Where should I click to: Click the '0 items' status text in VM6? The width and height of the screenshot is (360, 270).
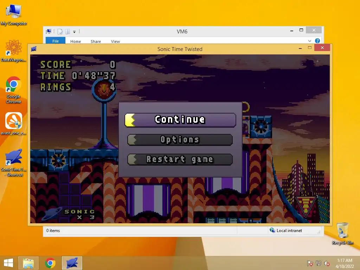(53, 231)
